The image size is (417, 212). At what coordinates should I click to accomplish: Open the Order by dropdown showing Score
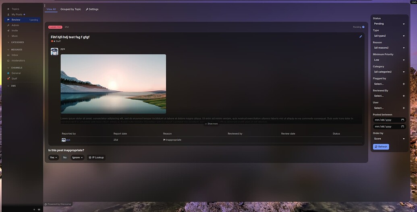coord(389,139)
